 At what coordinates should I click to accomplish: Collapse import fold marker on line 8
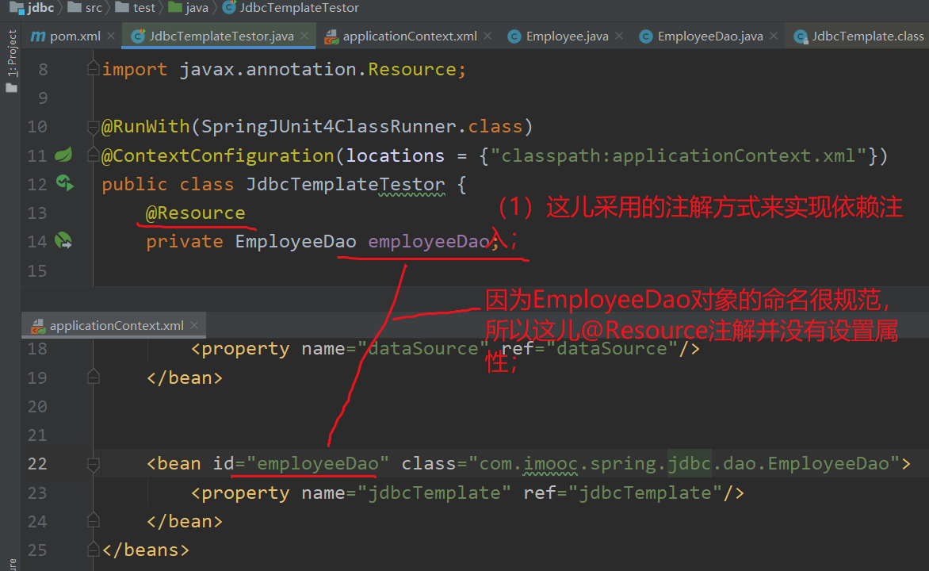93,69
